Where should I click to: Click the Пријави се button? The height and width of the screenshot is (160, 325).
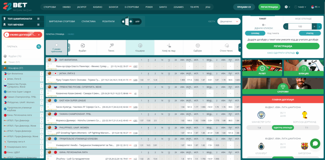pos(244,7)
